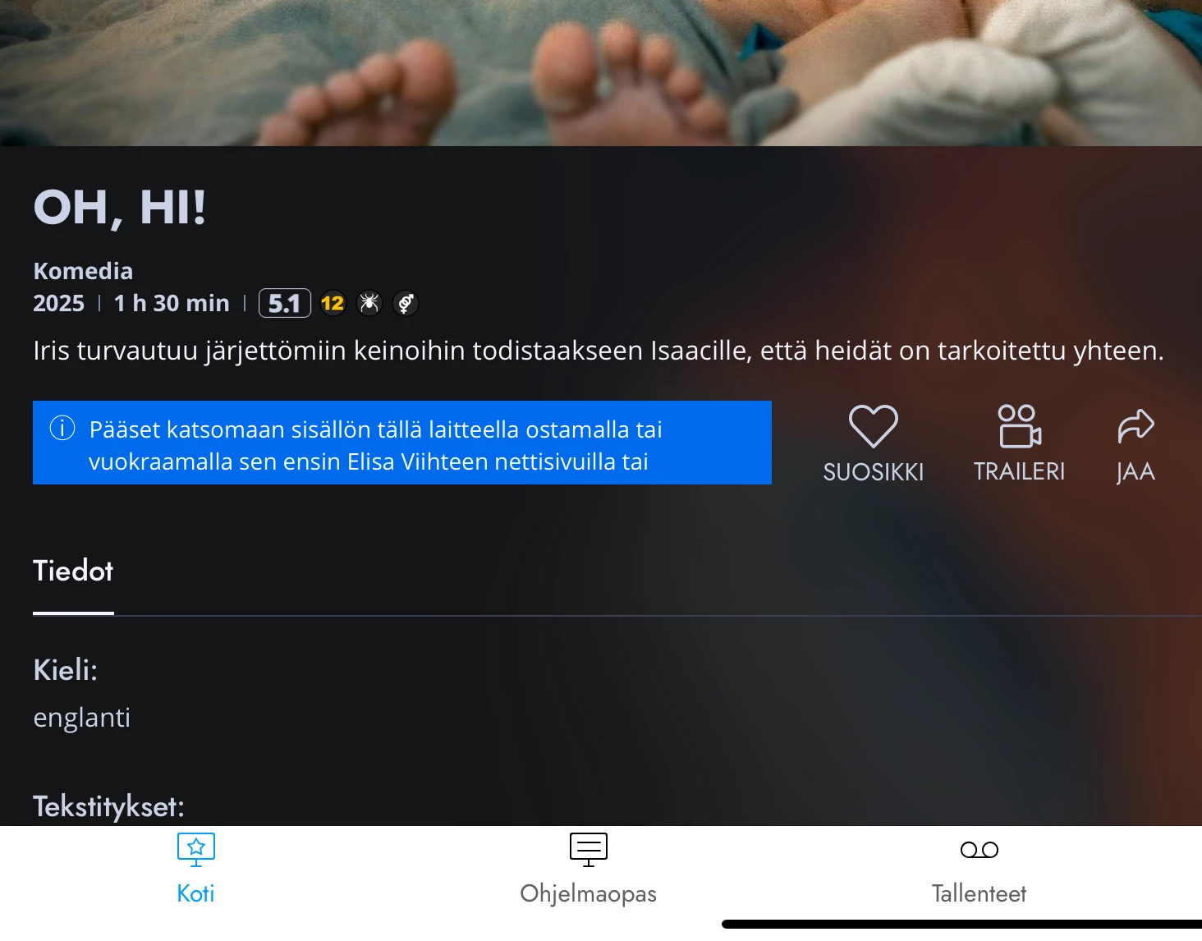This screenshot has width=1202, height=941.
Task: Switch to the Koti tab label
Action: click(195, 893)
